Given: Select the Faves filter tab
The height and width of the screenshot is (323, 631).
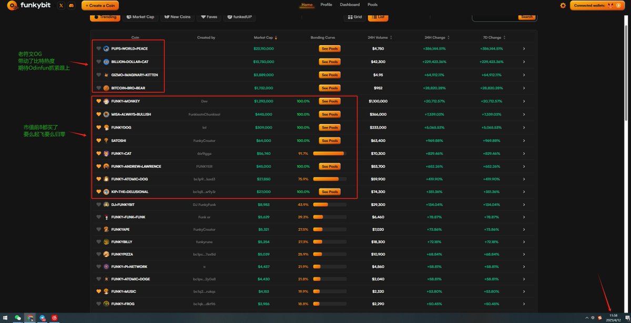Looking at the screenshot, I should 209,17.
